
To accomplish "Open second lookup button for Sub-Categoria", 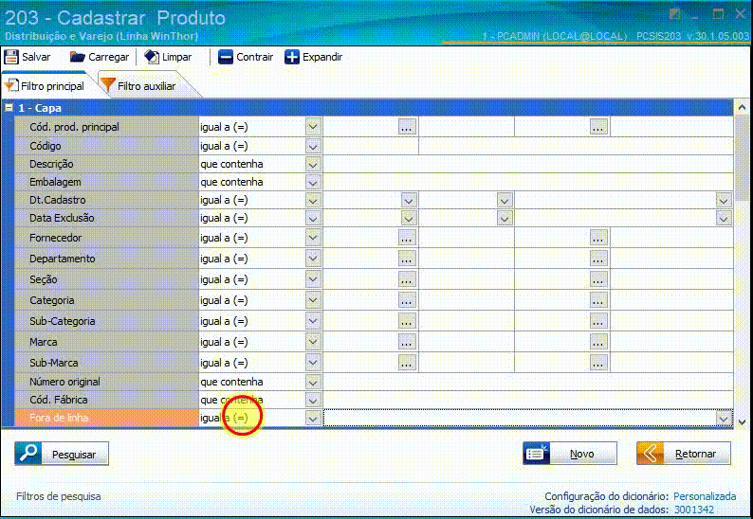I will (x=597, y=321).
